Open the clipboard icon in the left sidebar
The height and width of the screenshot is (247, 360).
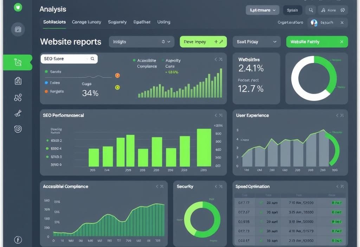(18, 81)
